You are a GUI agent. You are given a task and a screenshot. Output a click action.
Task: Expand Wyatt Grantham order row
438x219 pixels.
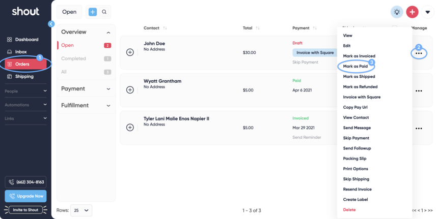130,90
